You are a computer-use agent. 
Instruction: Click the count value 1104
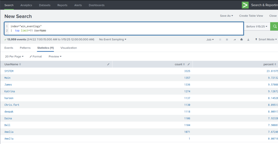pyautogui.click(x=187, y=125)
